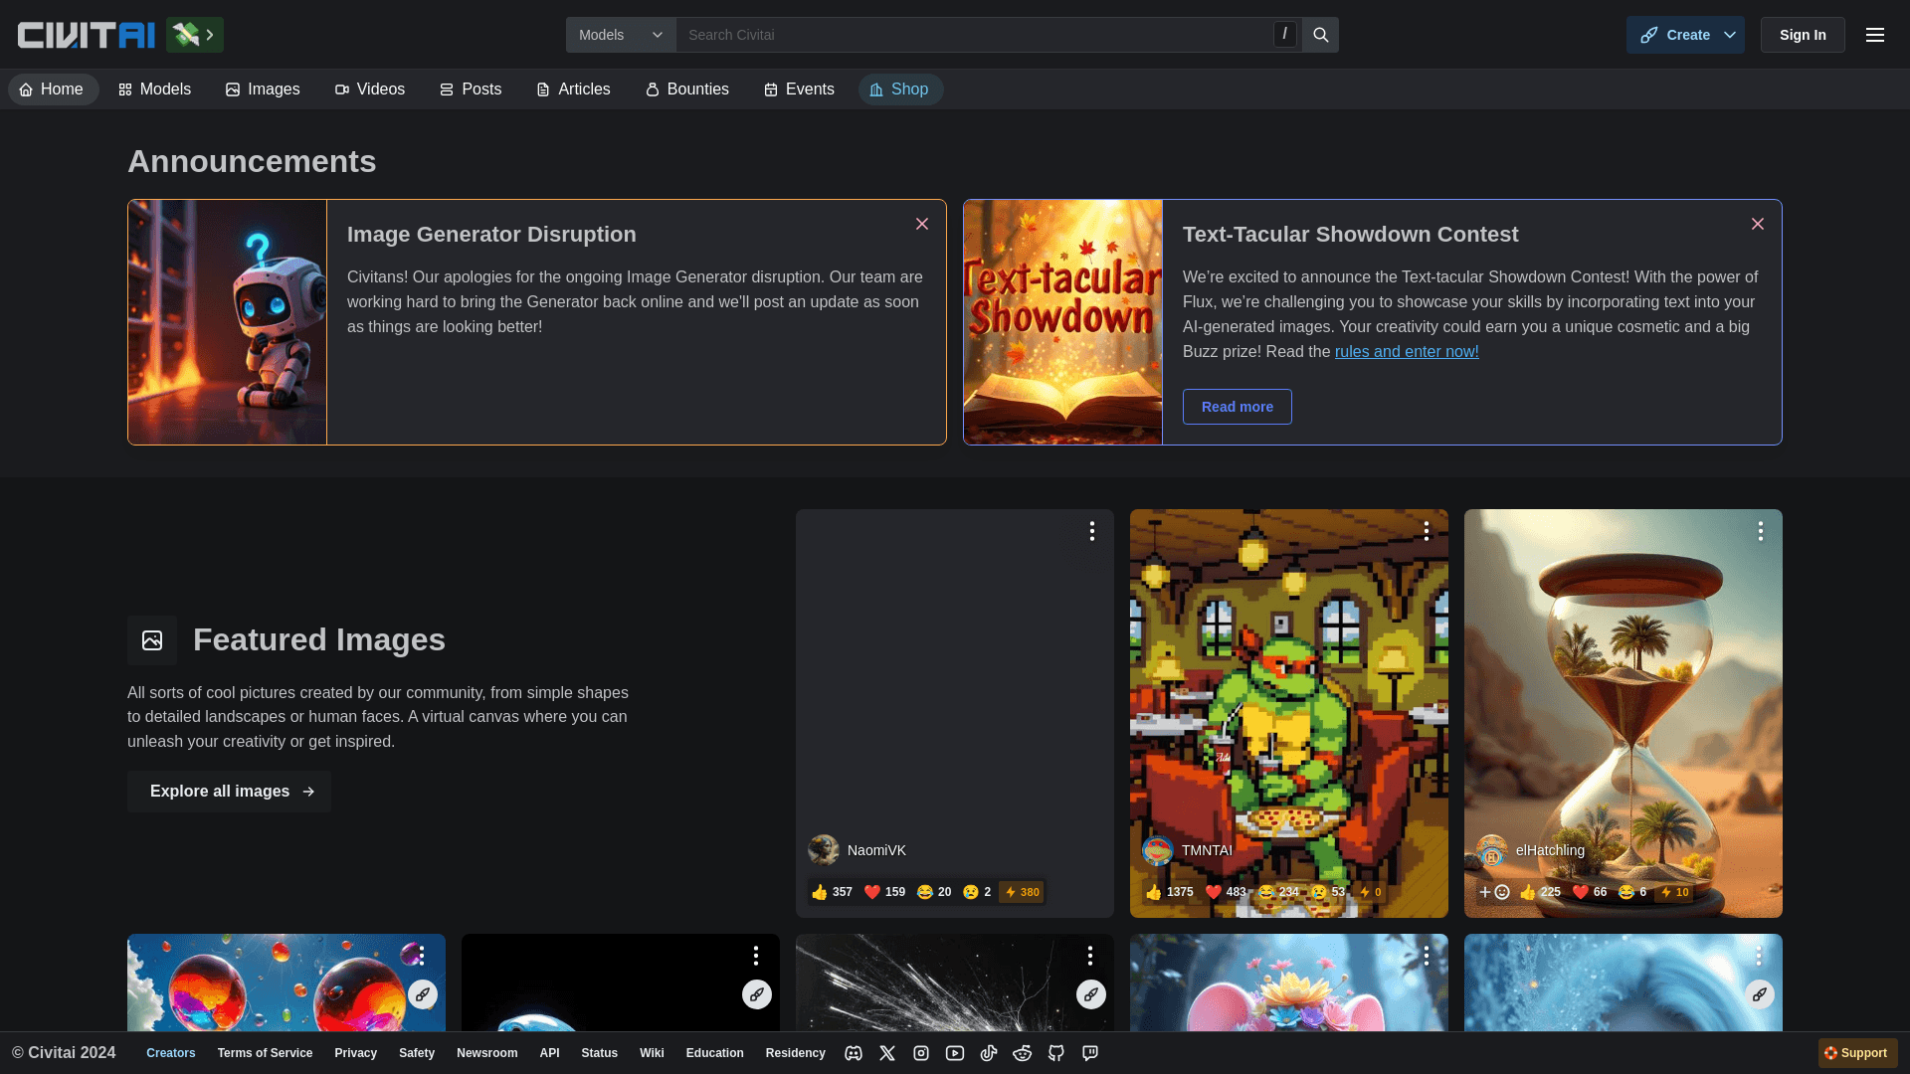Open Civitai's Discord link in the footer
This screenshot has height=1074, width=1910.
(x=854, y=1053)
